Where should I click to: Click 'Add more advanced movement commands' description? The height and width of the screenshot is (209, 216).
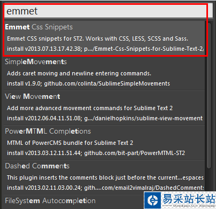tap(90, 108)
